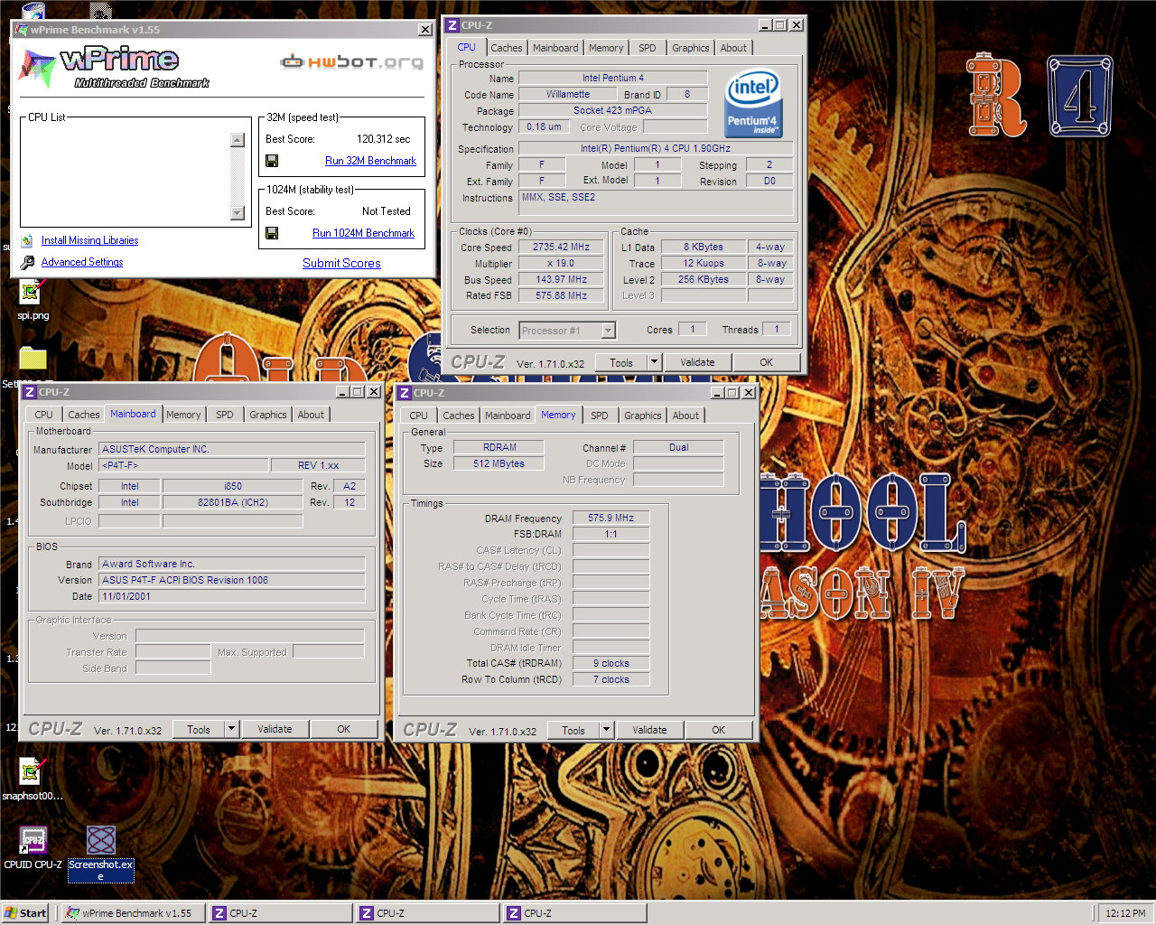1156x925 pixels.
Task: Click Validate in Memory CPU-Z window
Action: (x=649, y=730)
